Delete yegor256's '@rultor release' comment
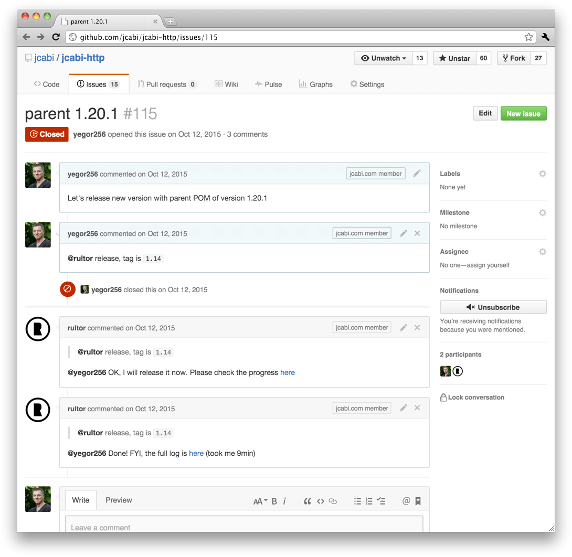Viewport: 572px width, 557px height. tap(417, 233)
